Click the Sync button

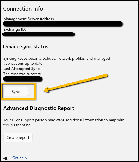point(16,92)
